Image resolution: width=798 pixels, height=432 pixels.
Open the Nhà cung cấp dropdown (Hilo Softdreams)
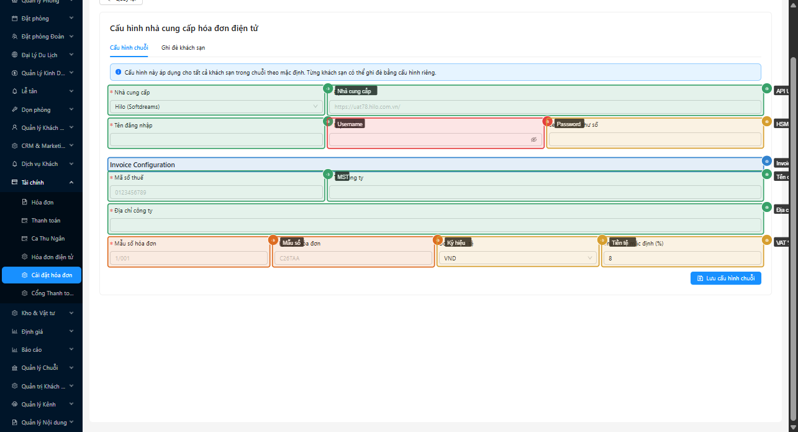point(216,106)
